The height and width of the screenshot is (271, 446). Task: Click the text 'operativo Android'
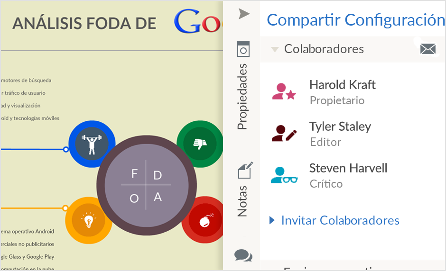point(33,232)
